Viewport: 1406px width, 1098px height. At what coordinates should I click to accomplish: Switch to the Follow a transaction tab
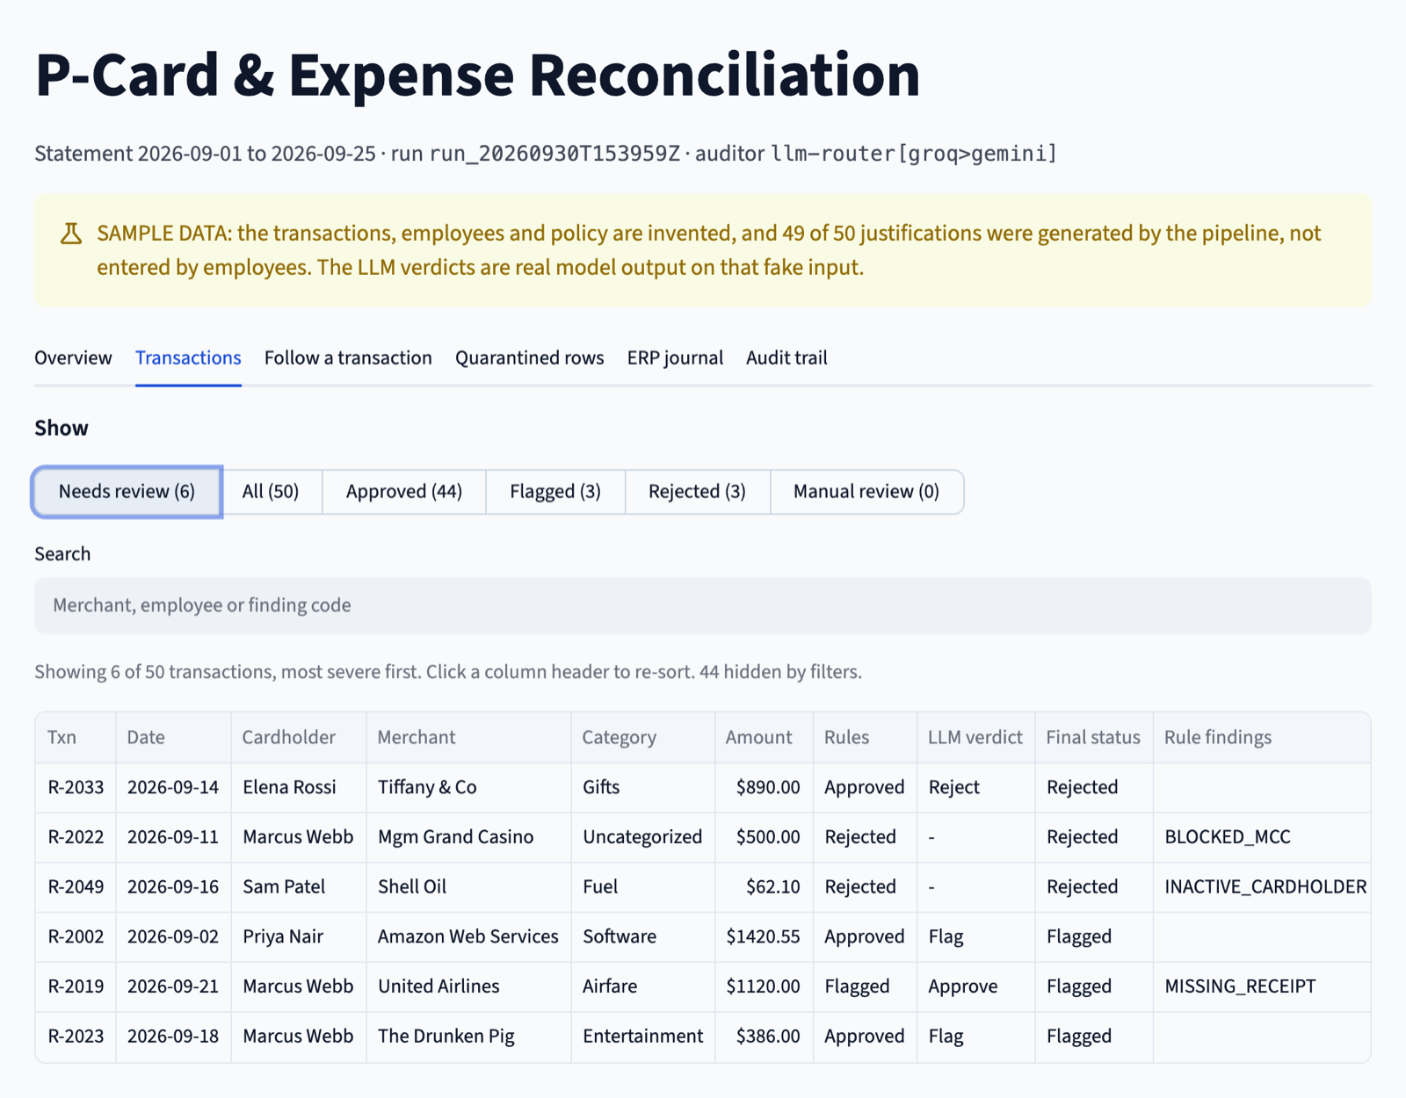(x=348, y=358)
